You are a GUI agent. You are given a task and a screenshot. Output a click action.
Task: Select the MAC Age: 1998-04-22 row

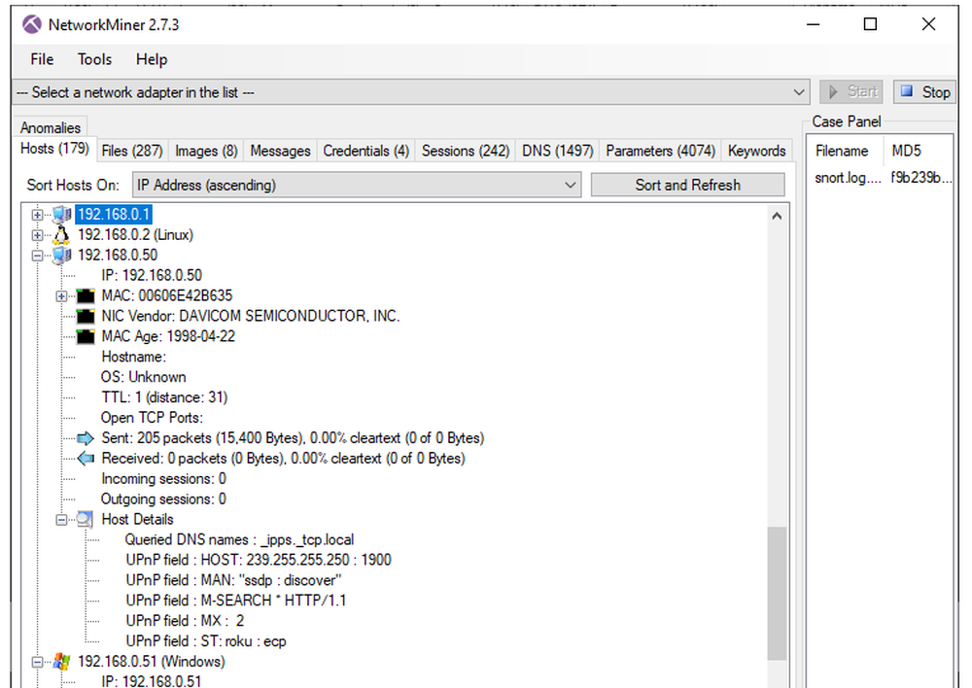pos(168,336)
